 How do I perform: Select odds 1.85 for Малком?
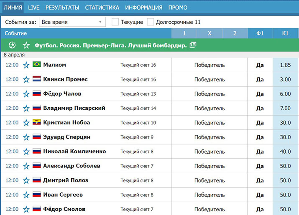pos(285,65)
